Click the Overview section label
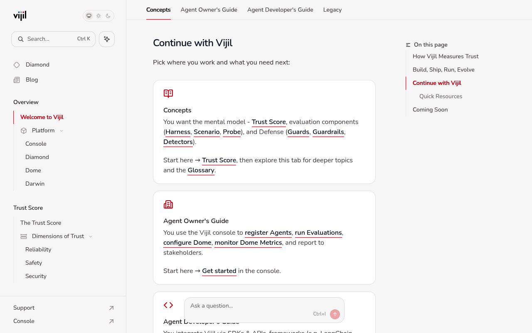The height and width of the screenshot is (333, 532). pos(26,102)
